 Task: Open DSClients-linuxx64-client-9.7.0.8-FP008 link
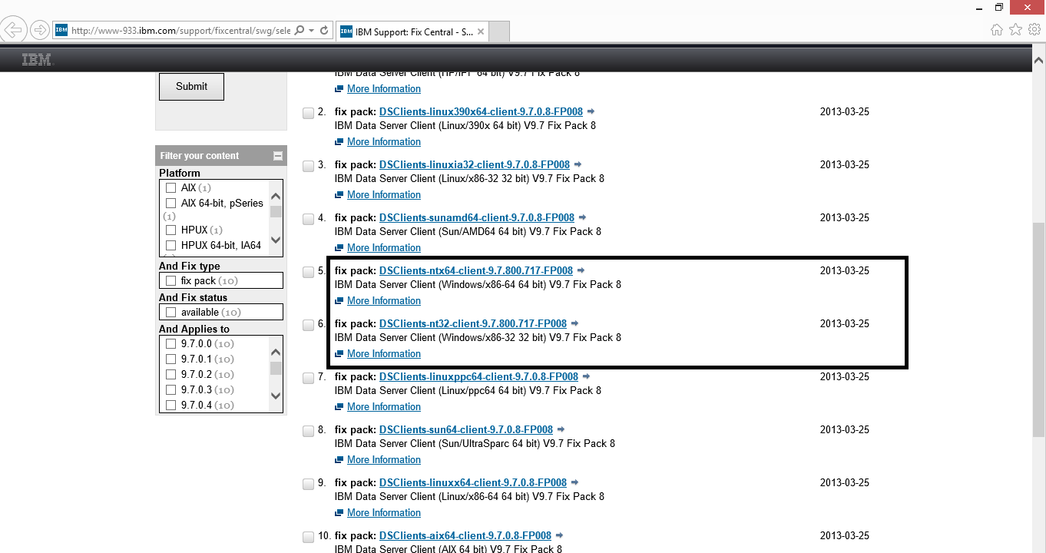click(473, 483)
